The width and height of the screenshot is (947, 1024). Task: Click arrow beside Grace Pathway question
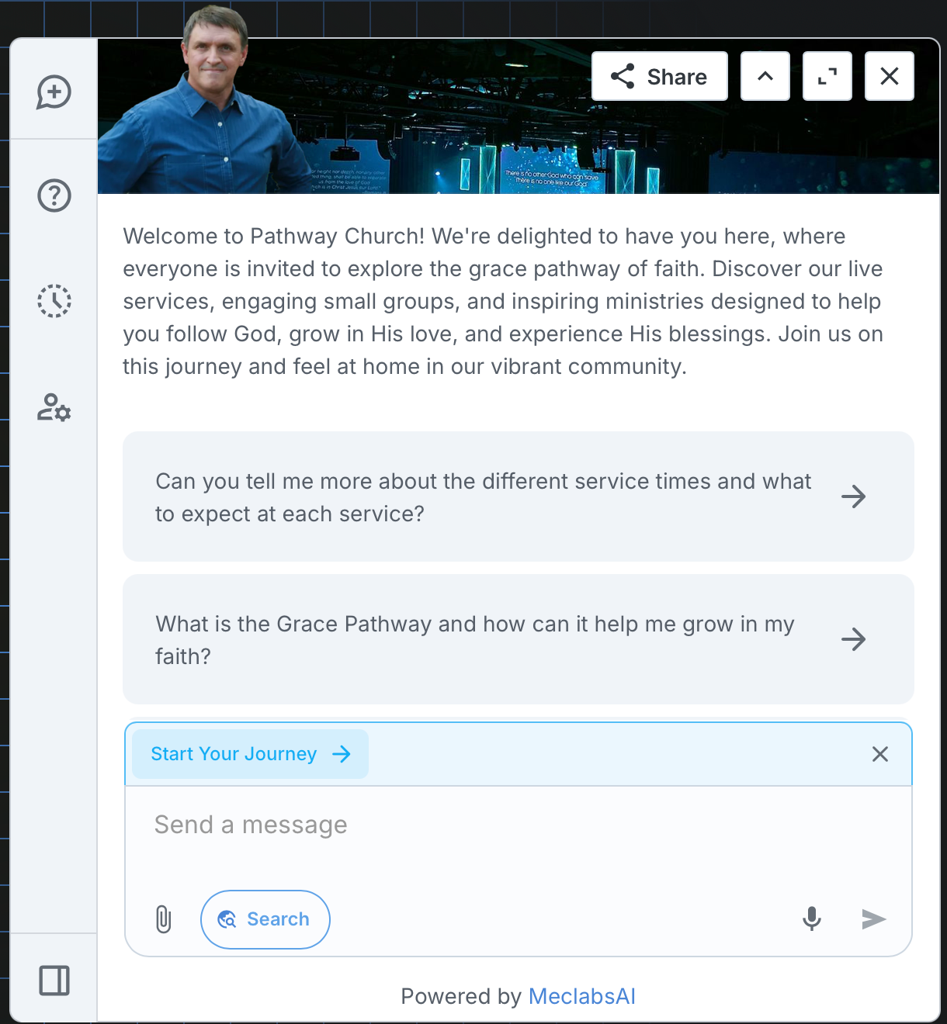pos(854,639)
